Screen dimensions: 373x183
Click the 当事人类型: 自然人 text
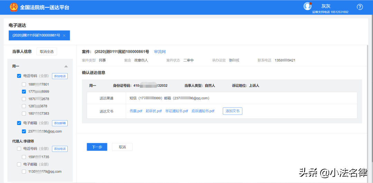pyautogui.click(x=200, y=86)
